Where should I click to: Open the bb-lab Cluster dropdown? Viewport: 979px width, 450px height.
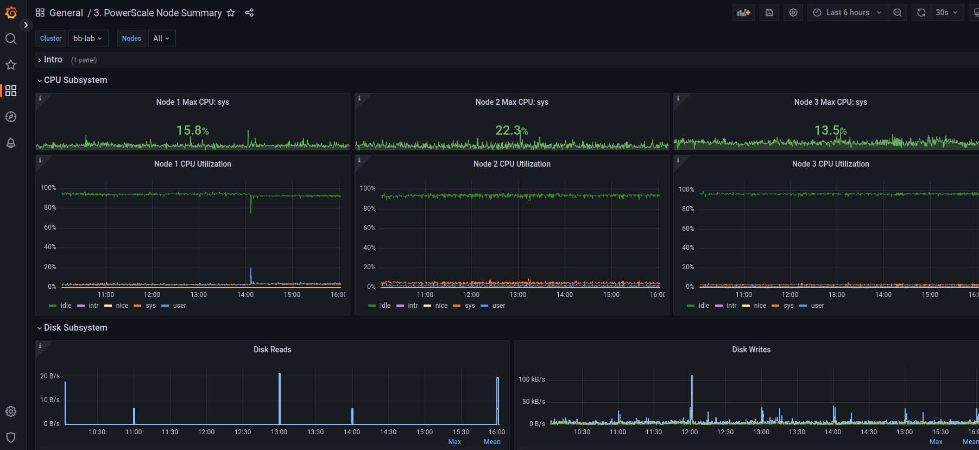pyautogui.click(x=88, y=39)
